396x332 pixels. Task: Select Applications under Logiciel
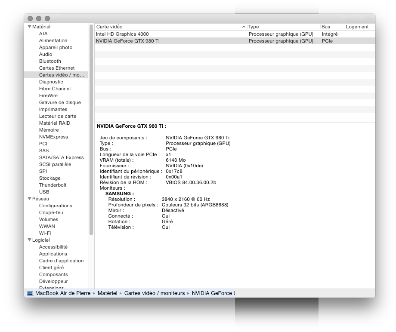click(53, 254)
